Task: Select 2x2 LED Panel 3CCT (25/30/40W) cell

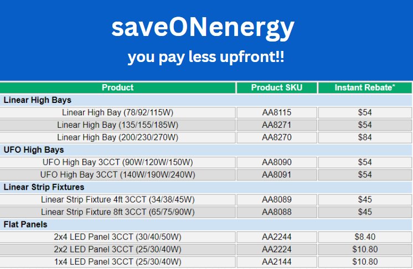Action: pos(118,250)
